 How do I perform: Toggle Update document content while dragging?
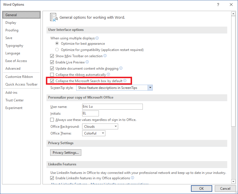[52, 69]
